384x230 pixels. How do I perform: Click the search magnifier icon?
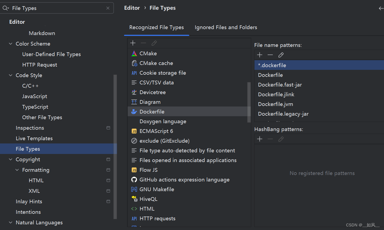pos(5,8)
